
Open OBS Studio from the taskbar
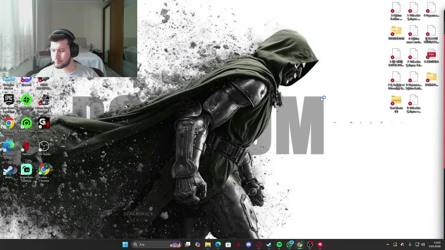(x=310, y=244)
